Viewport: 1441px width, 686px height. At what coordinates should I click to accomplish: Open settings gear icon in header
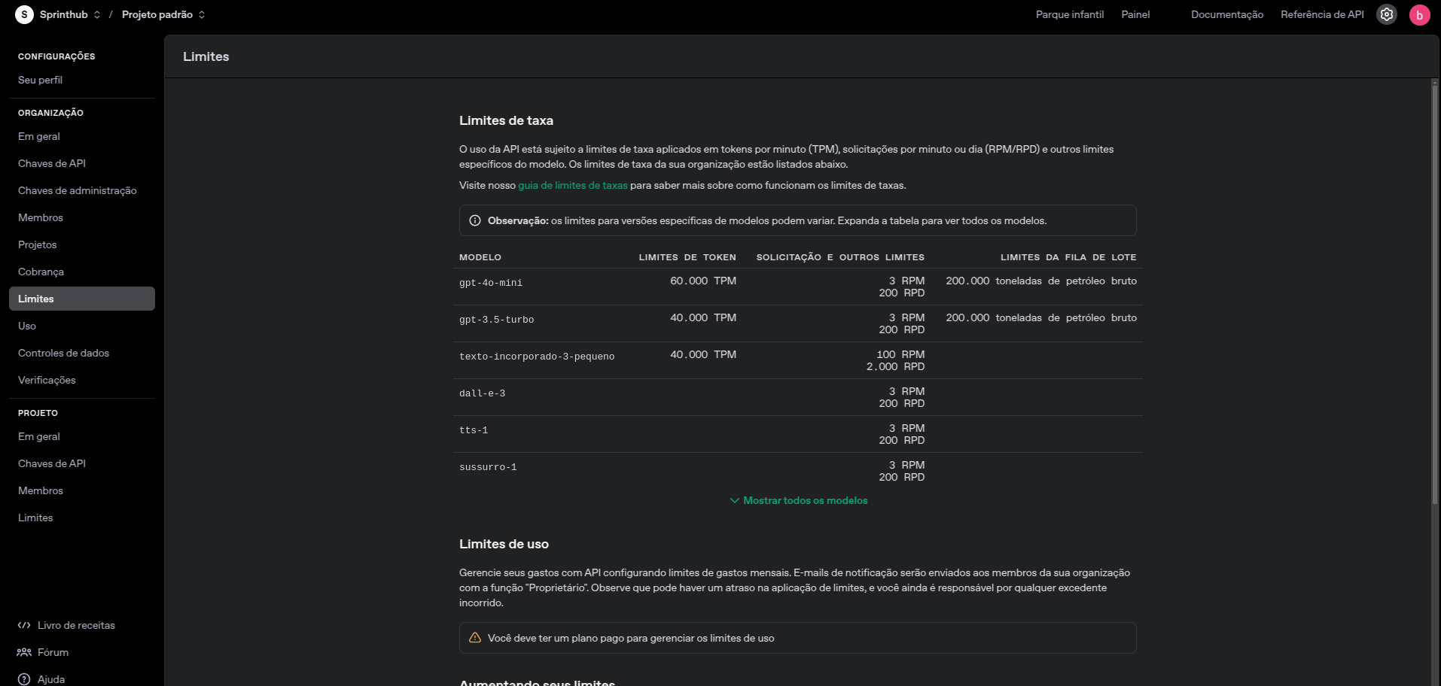[x=1386, y=14]
